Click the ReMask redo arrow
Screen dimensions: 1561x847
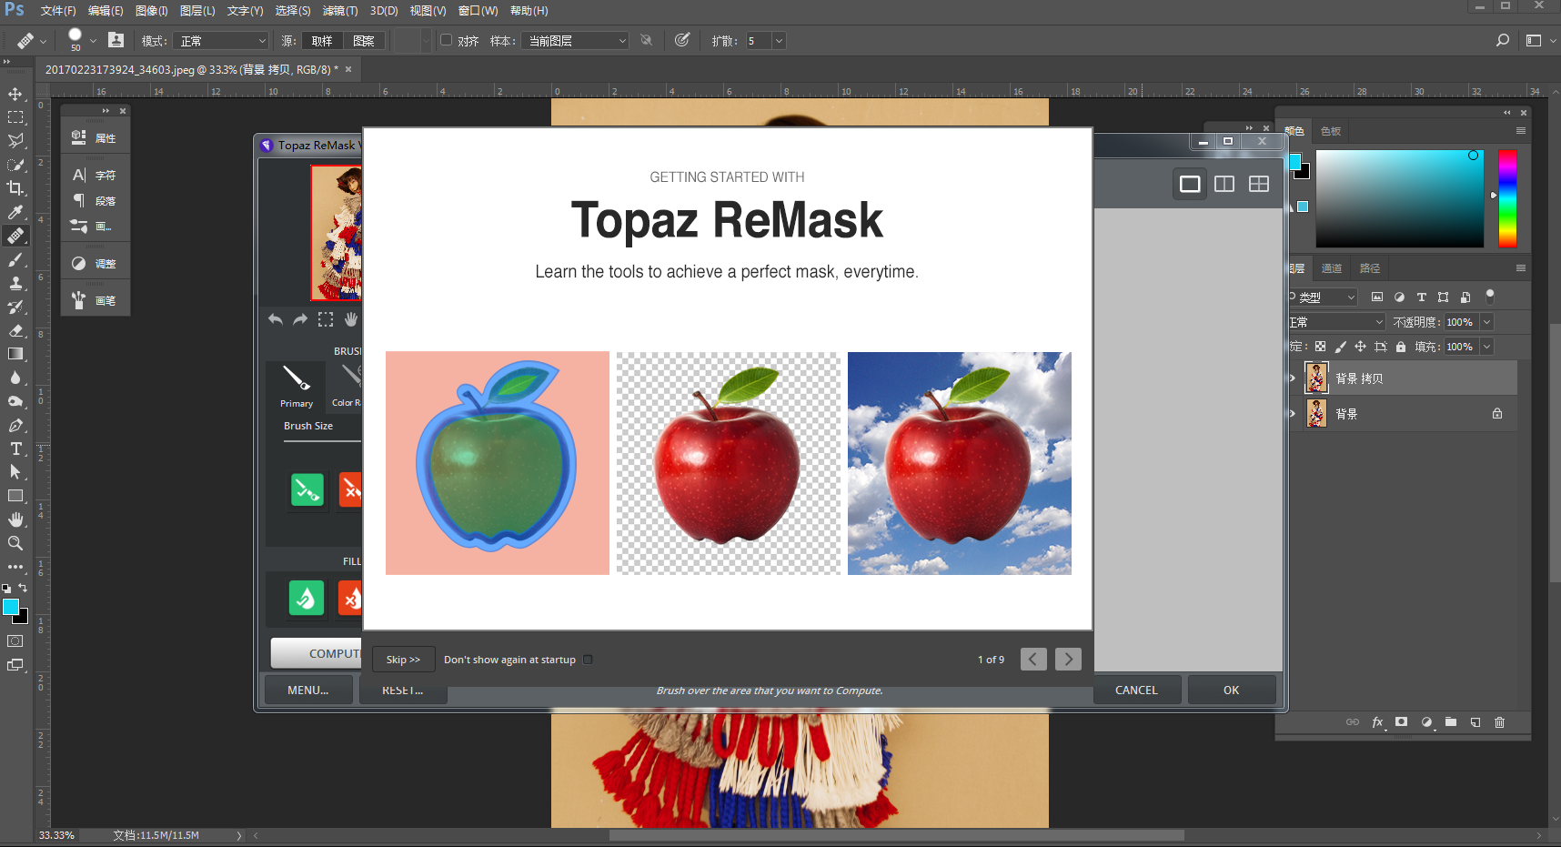[300, 319]
